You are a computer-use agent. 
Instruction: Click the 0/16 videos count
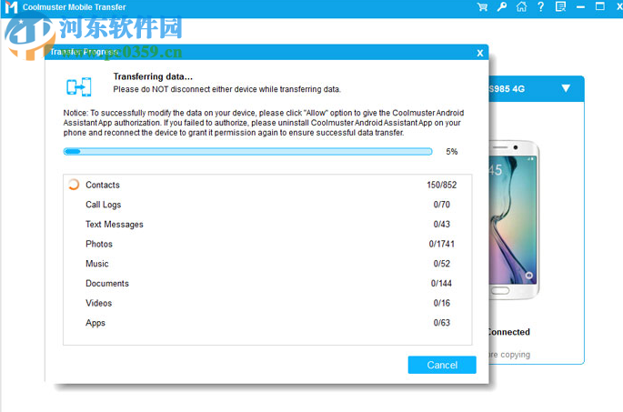click(441, 303)
